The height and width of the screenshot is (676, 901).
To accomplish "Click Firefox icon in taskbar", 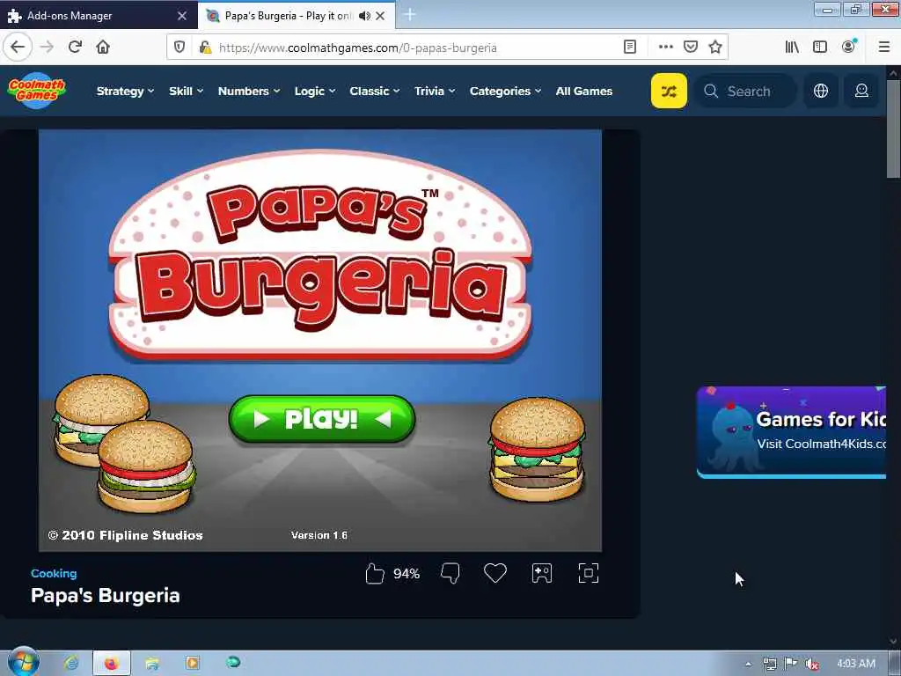I will tap(112, 664).
